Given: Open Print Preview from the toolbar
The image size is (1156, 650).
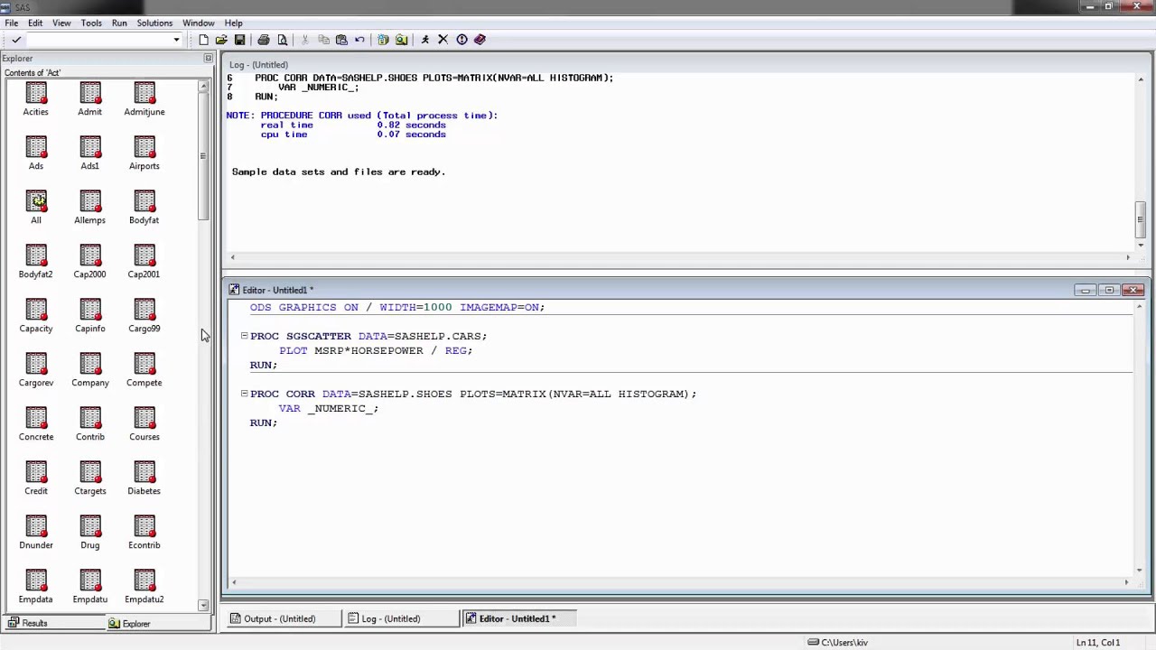Looking at the screenshot, I should (282, 40).
